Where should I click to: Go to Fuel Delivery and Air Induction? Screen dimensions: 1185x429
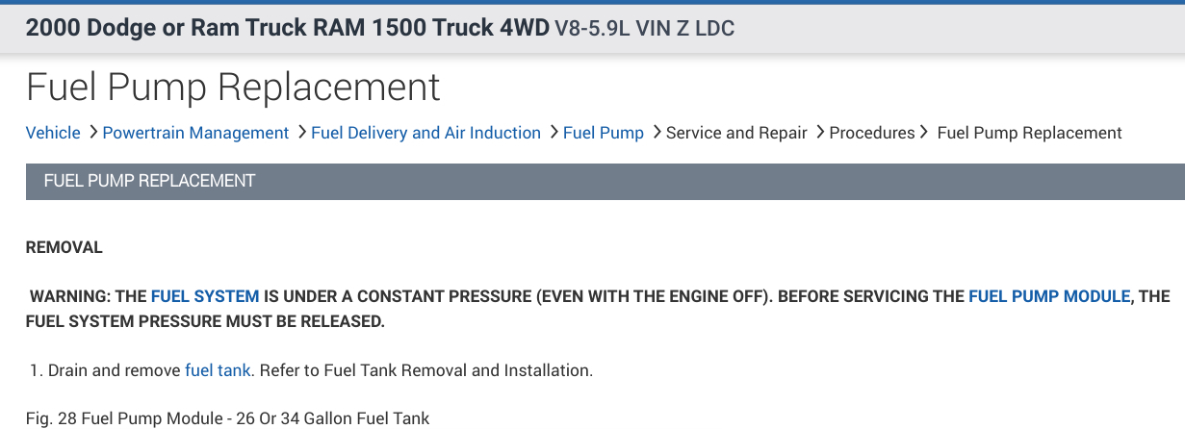point(425,133)
